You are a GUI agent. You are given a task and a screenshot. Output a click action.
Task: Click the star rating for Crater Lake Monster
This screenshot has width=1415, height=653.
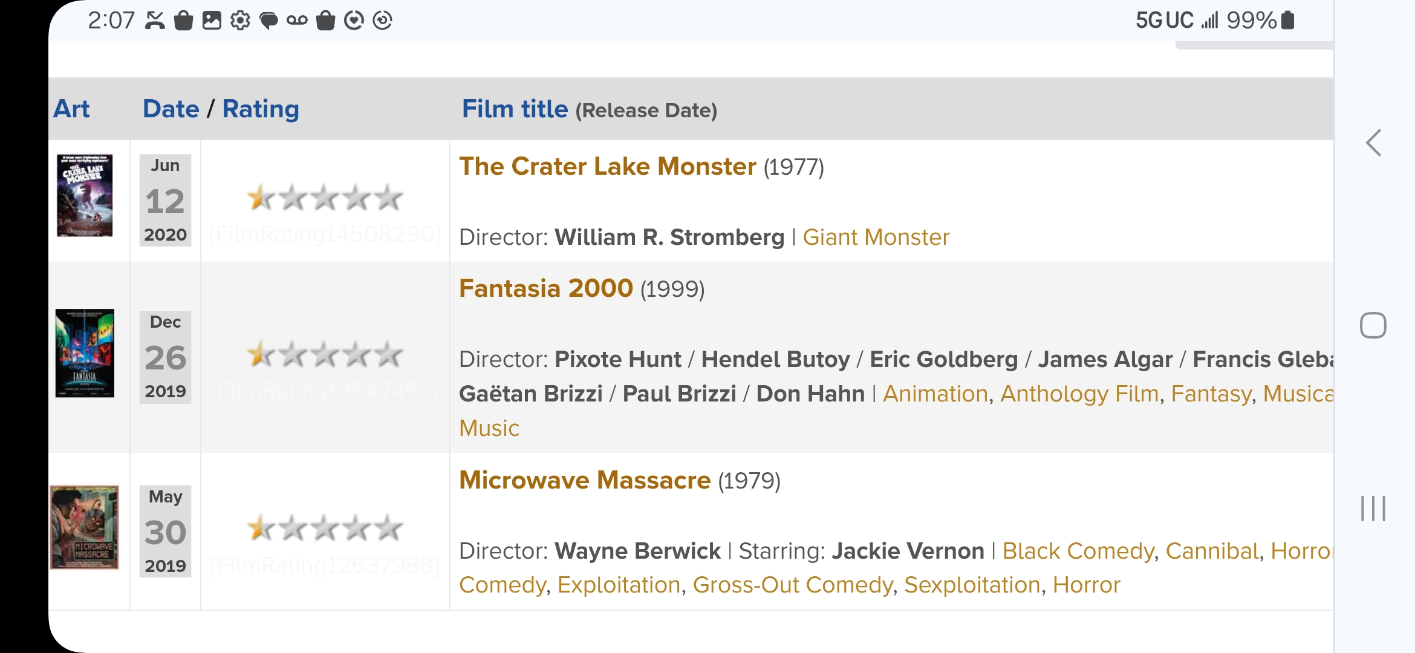(325, 198)
